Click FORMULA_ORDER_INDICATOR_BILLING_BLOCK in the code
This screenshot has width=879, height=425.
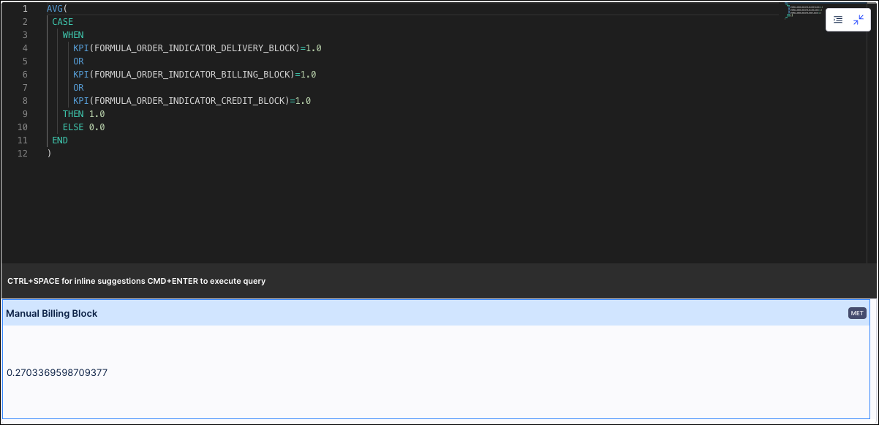click(192, 75)
